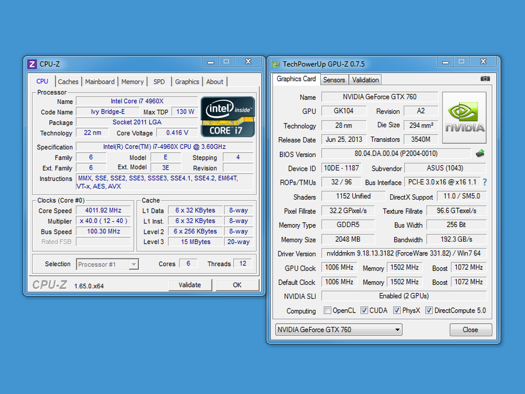Switch to the Sensors tab in GPU-Z
Screen dimensions: 525x394
334,80
